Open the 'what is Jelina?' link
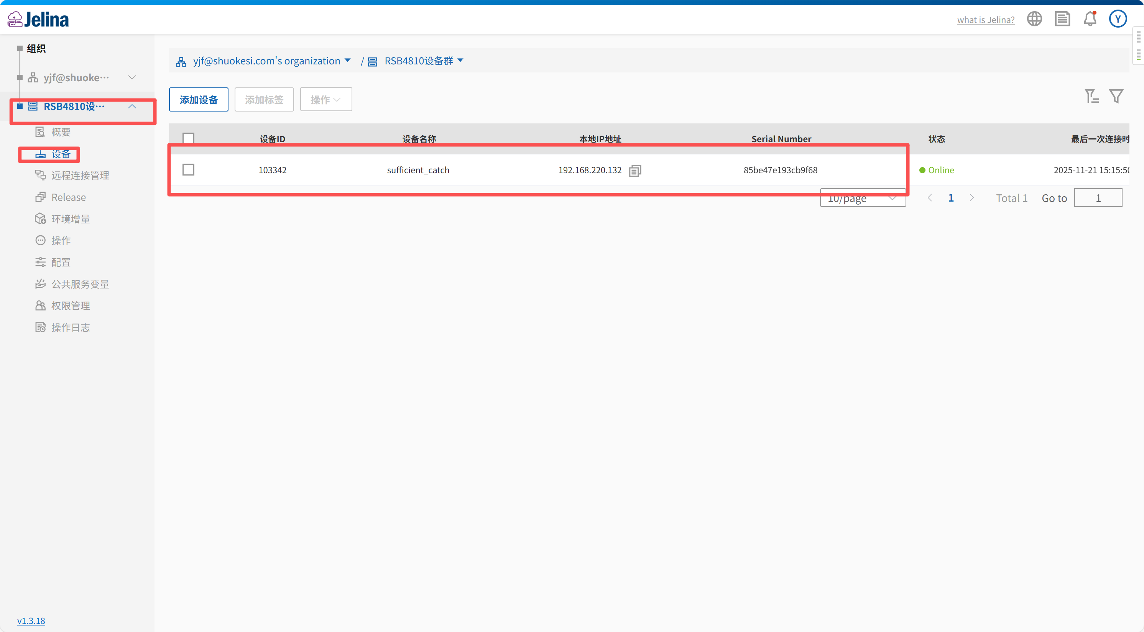Screen dimensions: 1144x632 pos(985,20)
